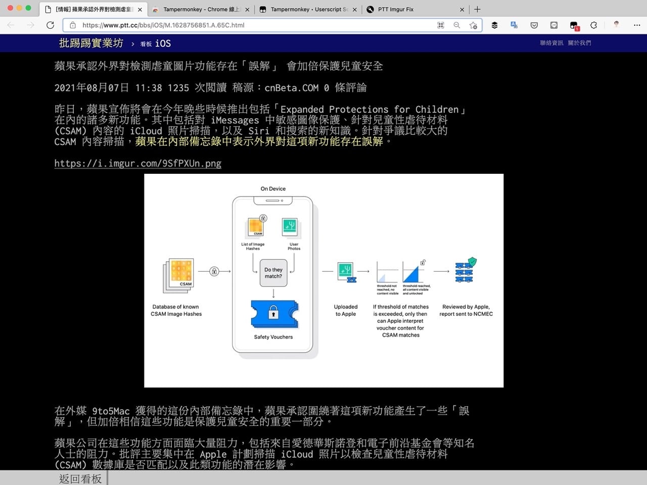Open 關於我們 link in header
The height and width of the screenshot is (485, 647).
(x=579, y=43)
